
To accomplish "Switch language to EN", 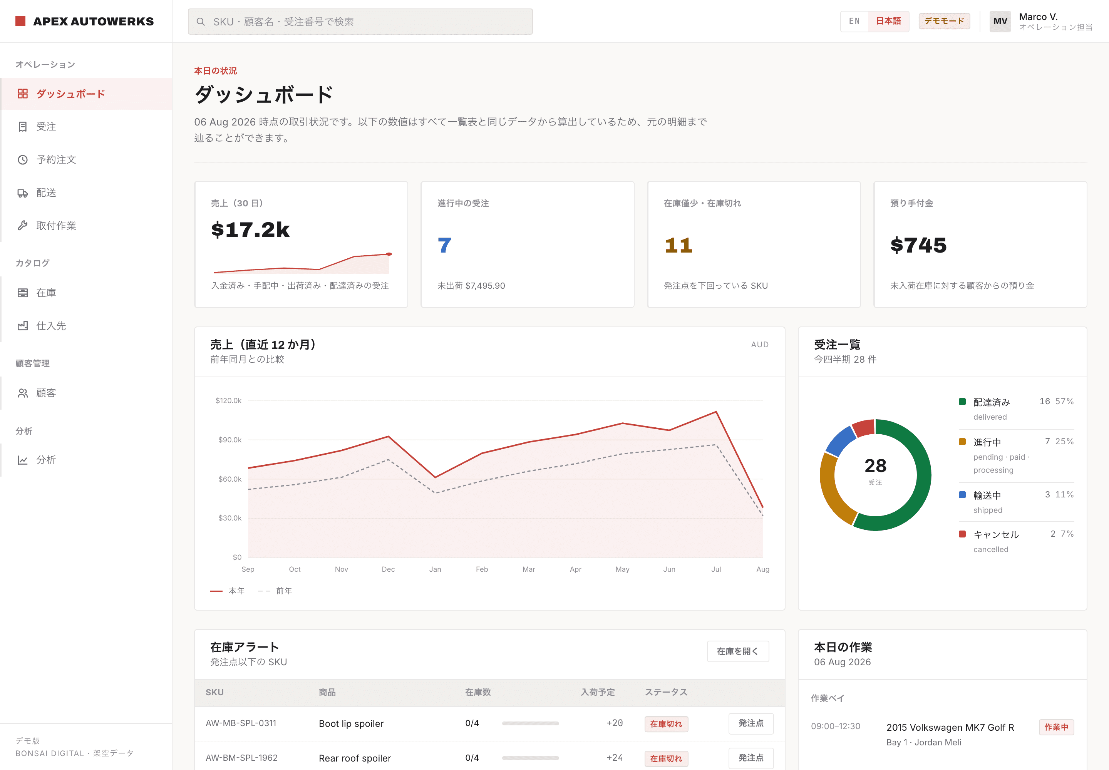I will click(x=854, y=21).
